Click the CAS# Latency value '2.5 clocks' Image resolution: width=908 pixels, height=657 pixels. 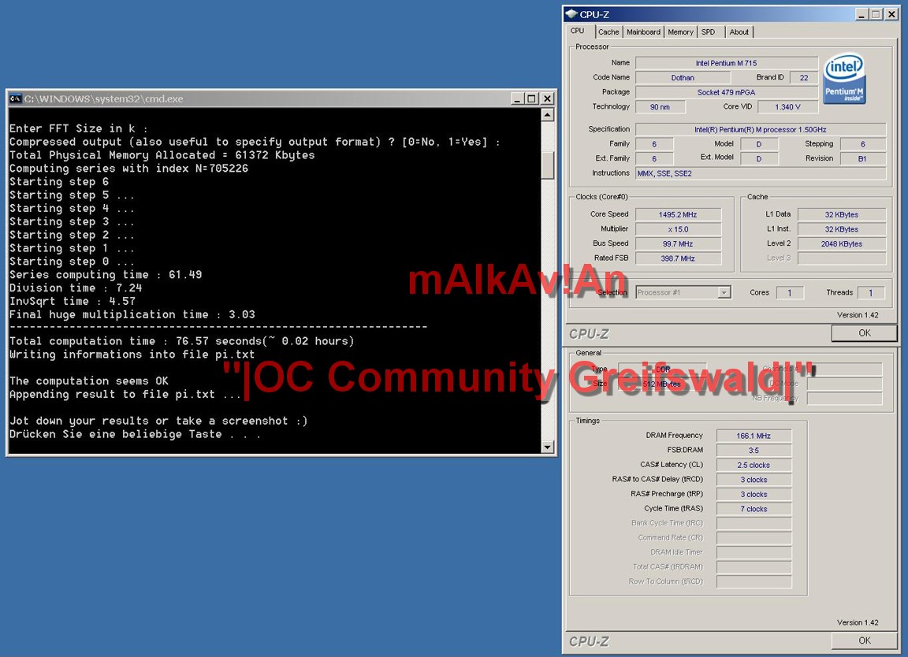754,465
